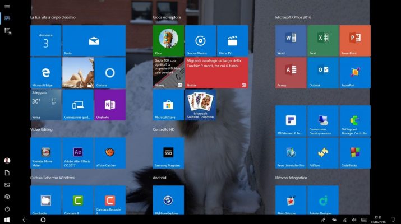Launch FullSync tile

322,153
